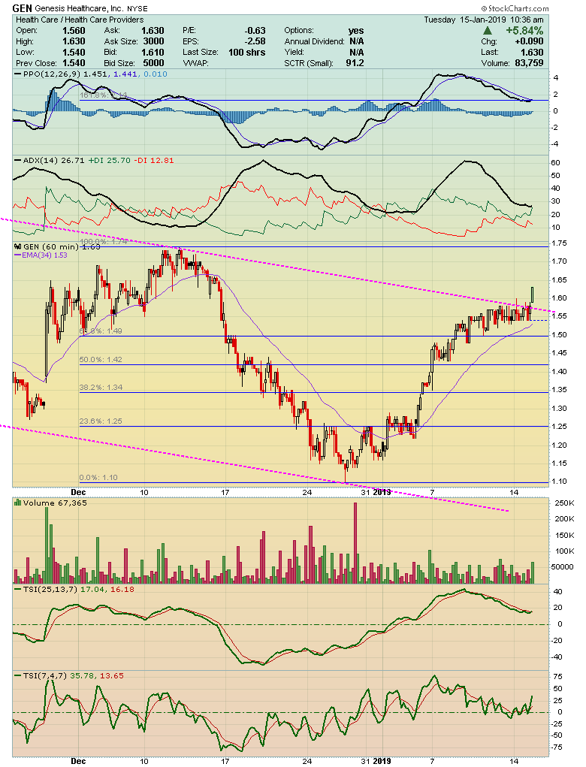Screen dimensions: 586x767
Task: Click the 50.0%: 1.42 Fibonacci level label
Action: (101, 360)
